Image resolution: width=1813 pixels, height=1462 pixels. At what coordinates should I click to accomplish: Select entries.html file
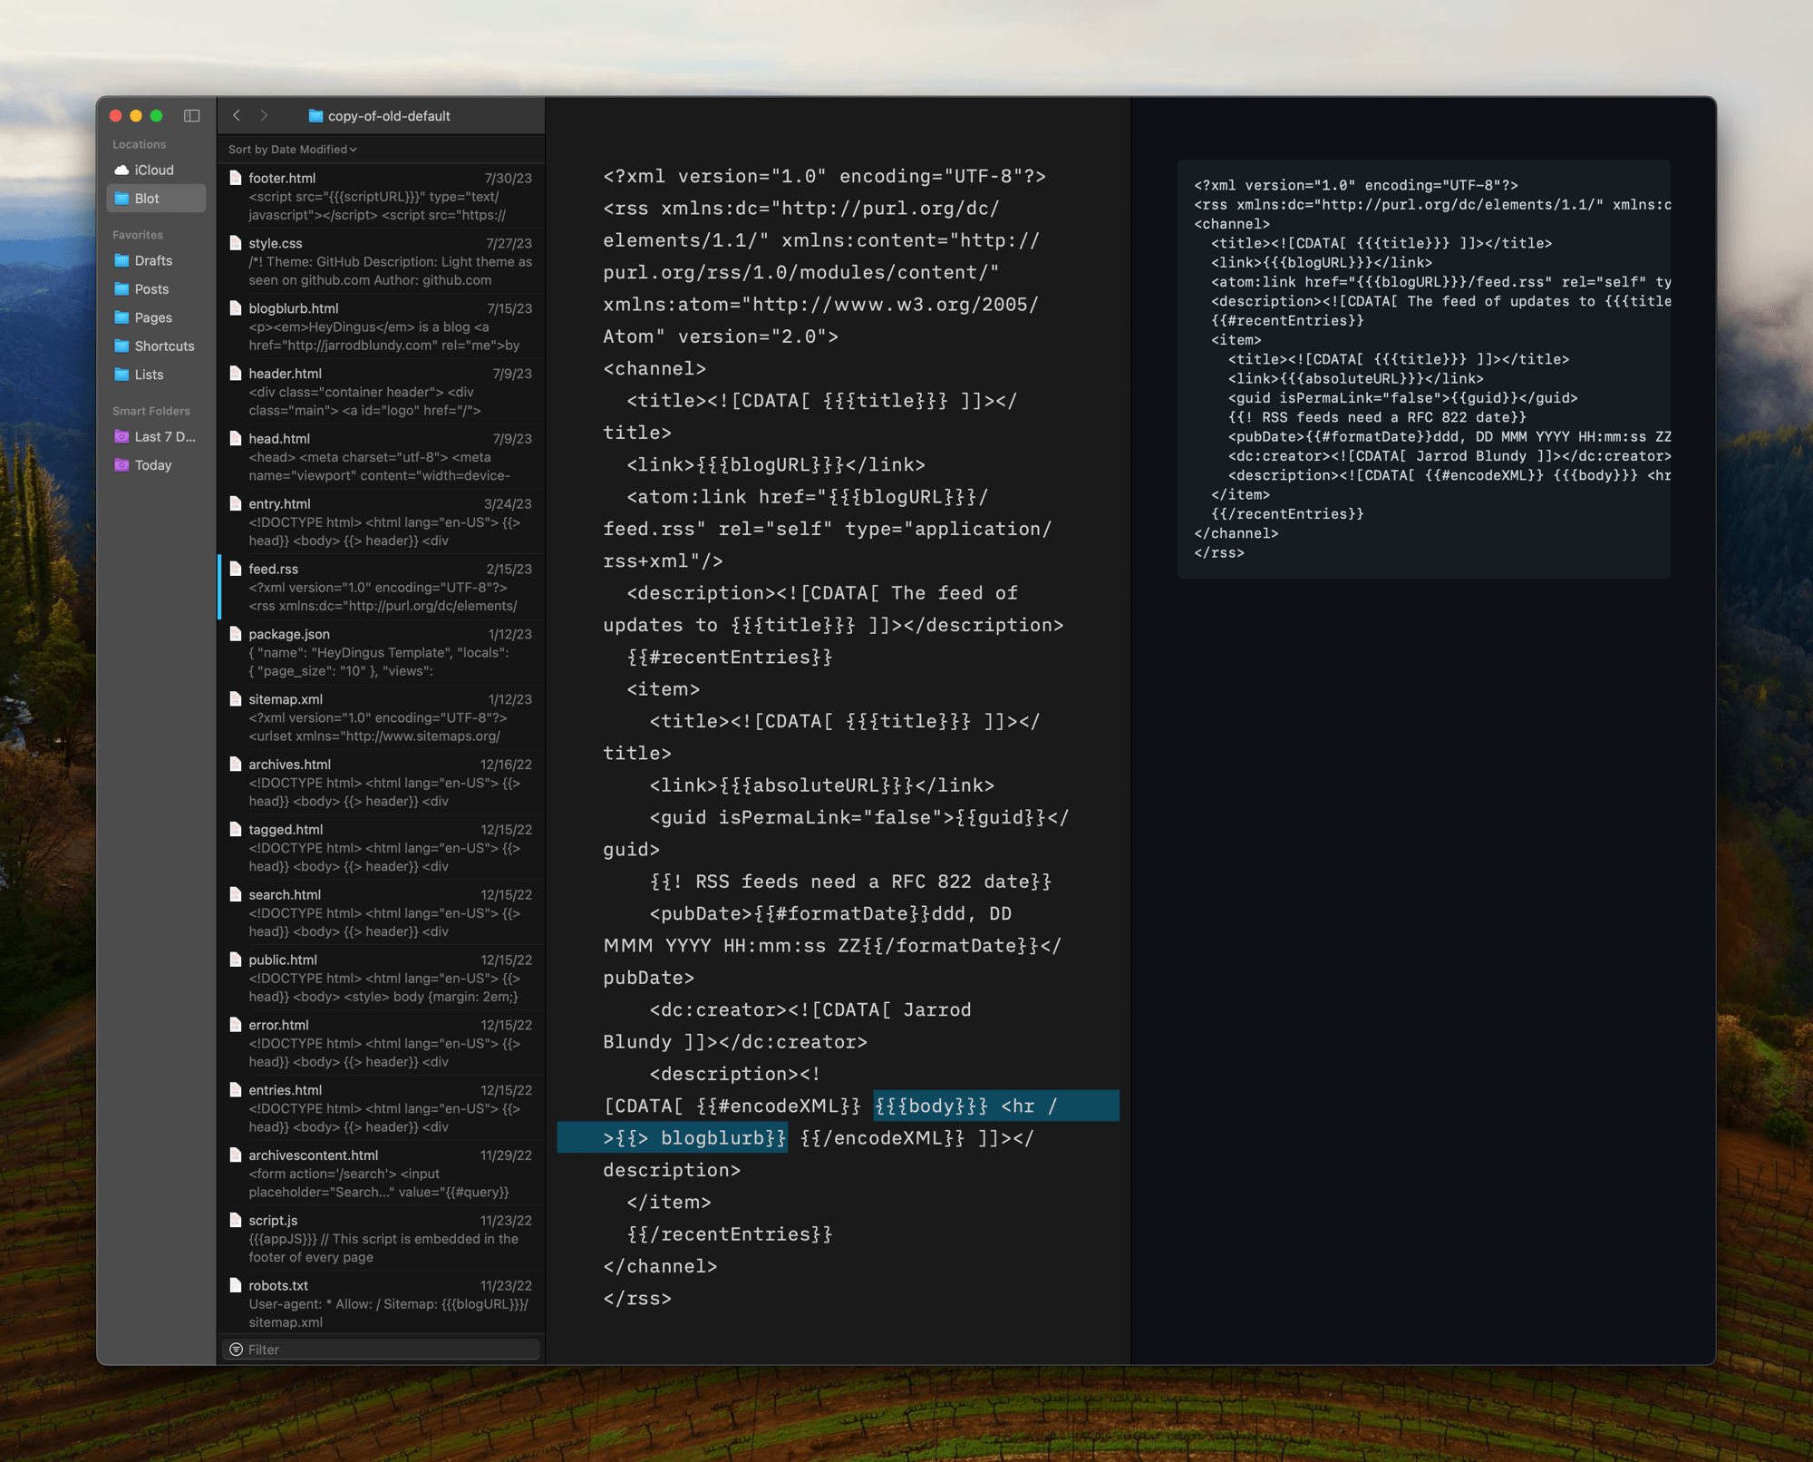382,1108
